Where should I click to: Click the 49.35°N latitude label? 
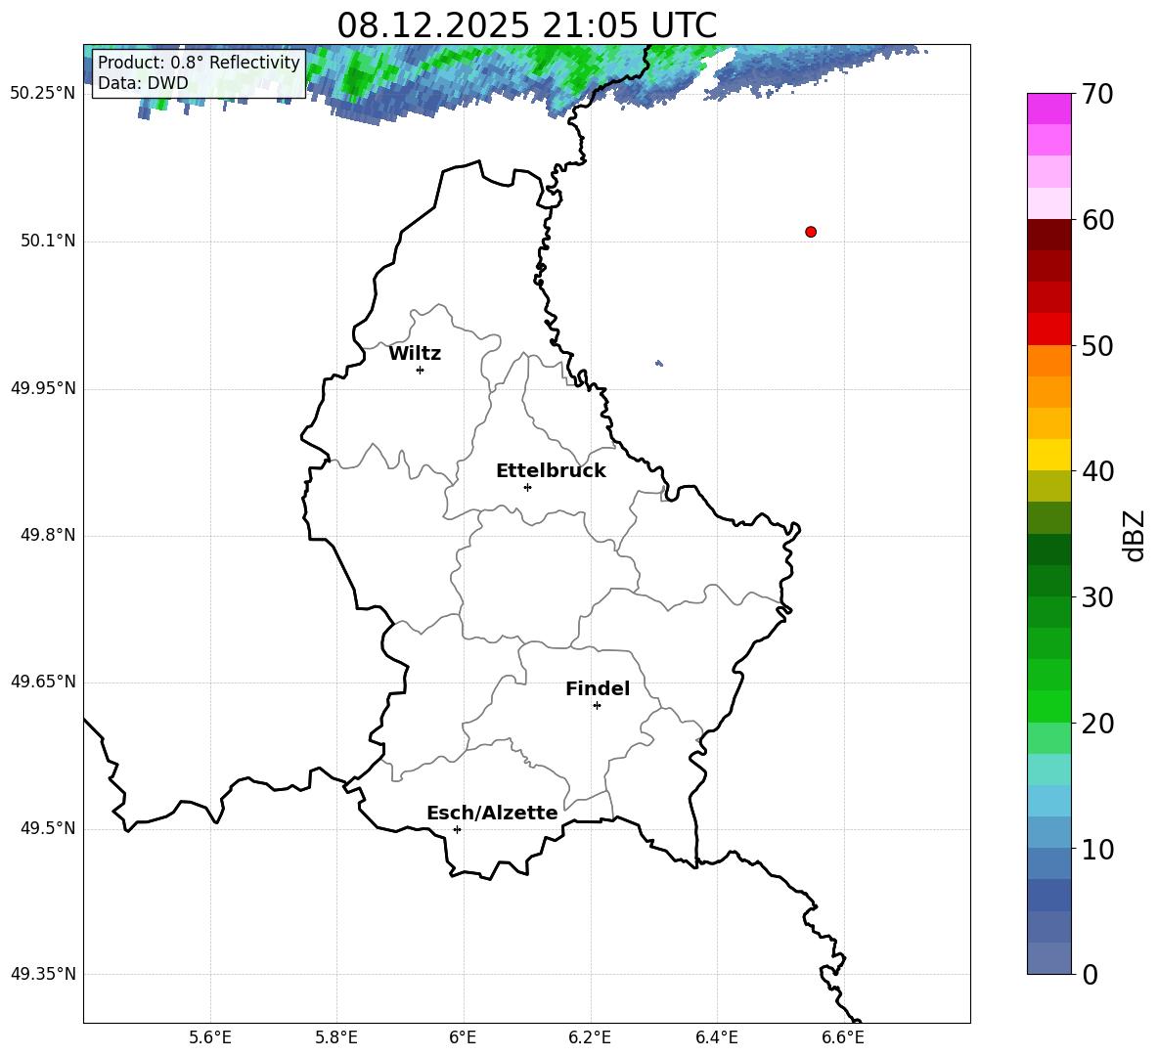pos(43,974)
